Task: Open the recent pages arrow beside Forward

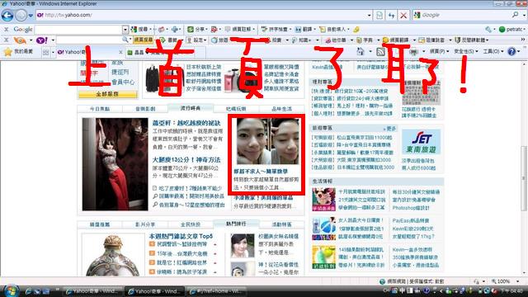Action: coord(31,16)
